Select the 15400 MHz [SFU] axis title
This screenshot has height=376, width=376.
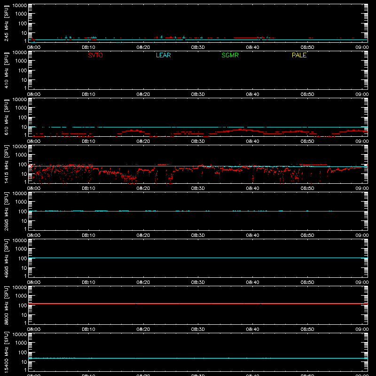(6, 352)
